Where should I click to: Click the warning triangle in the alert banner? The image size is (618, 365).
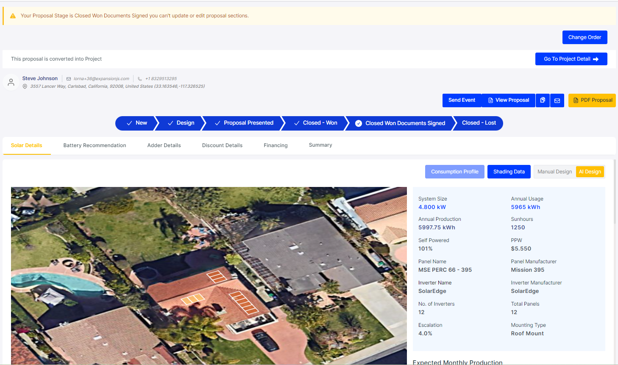12,15
